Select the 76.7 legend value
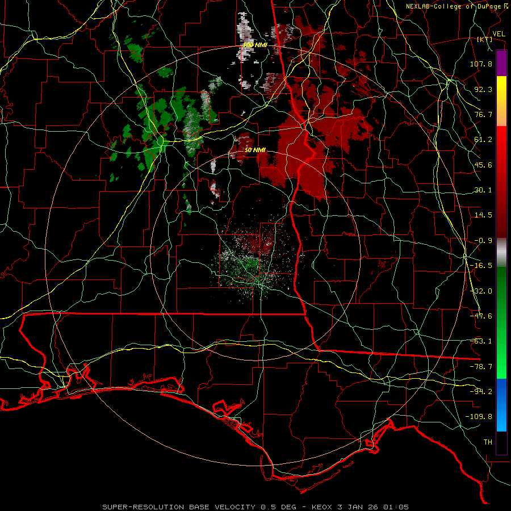The width and height of the screenshot is (511, 511). click(483, 114)
